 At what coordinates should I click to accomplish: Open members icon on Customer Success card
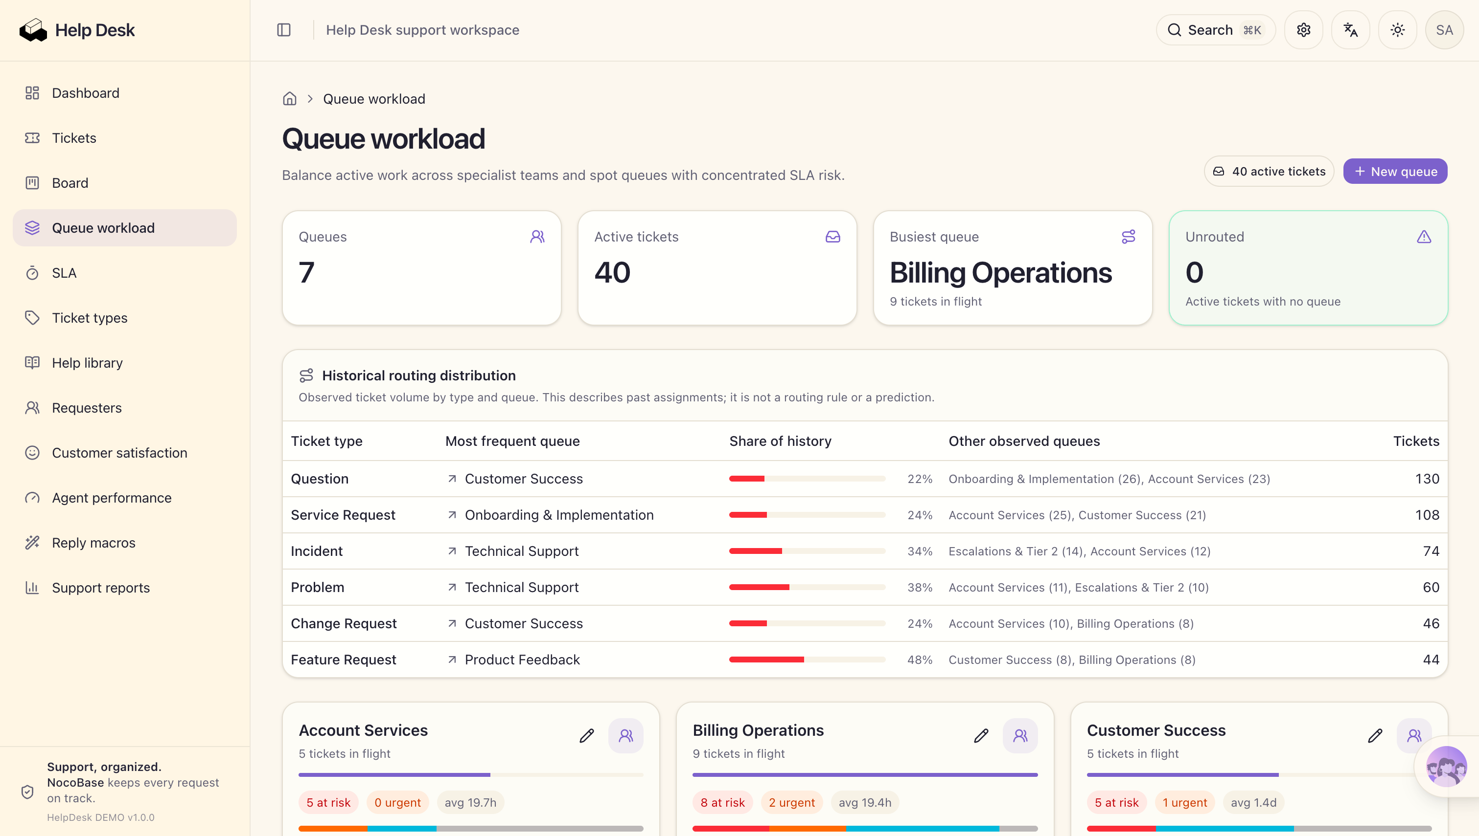pyautogui.click(x=1414, y=735)
